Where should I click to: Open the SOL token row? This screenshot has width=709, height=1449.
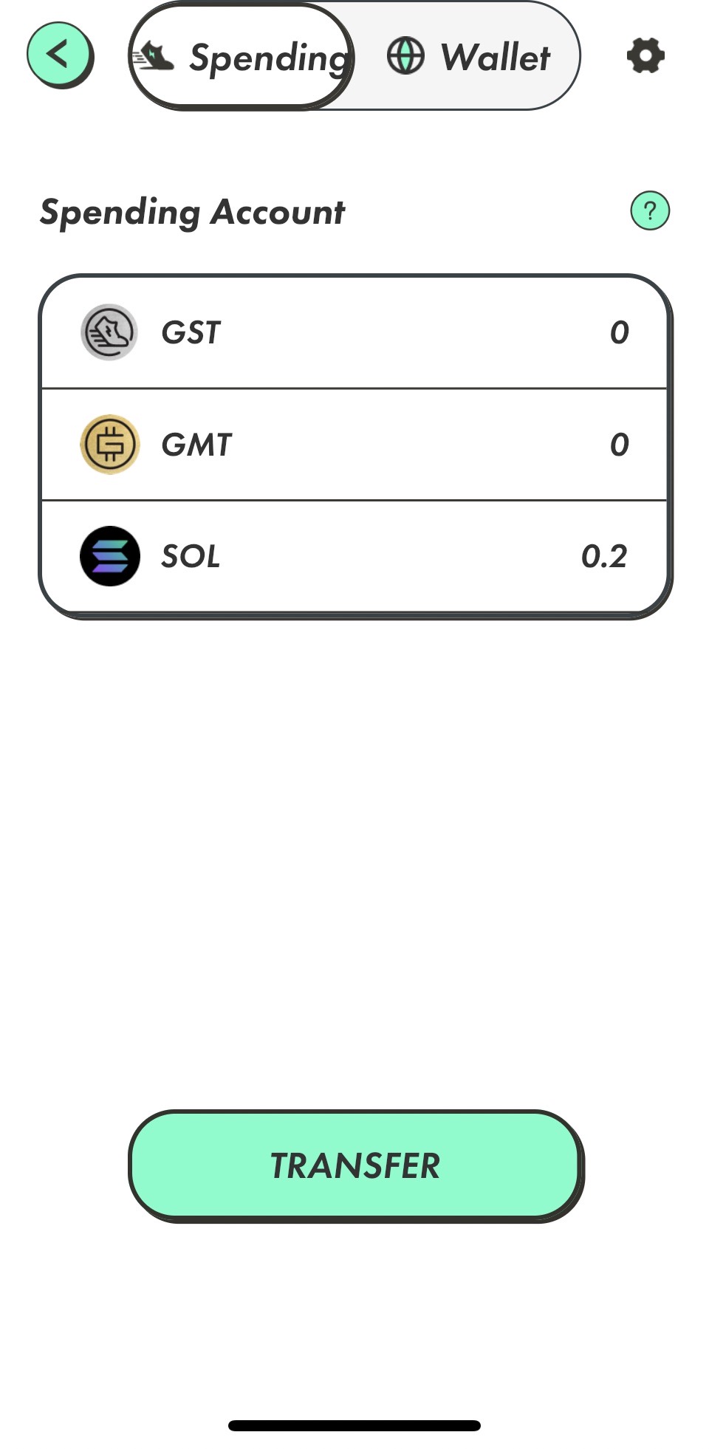354,556
